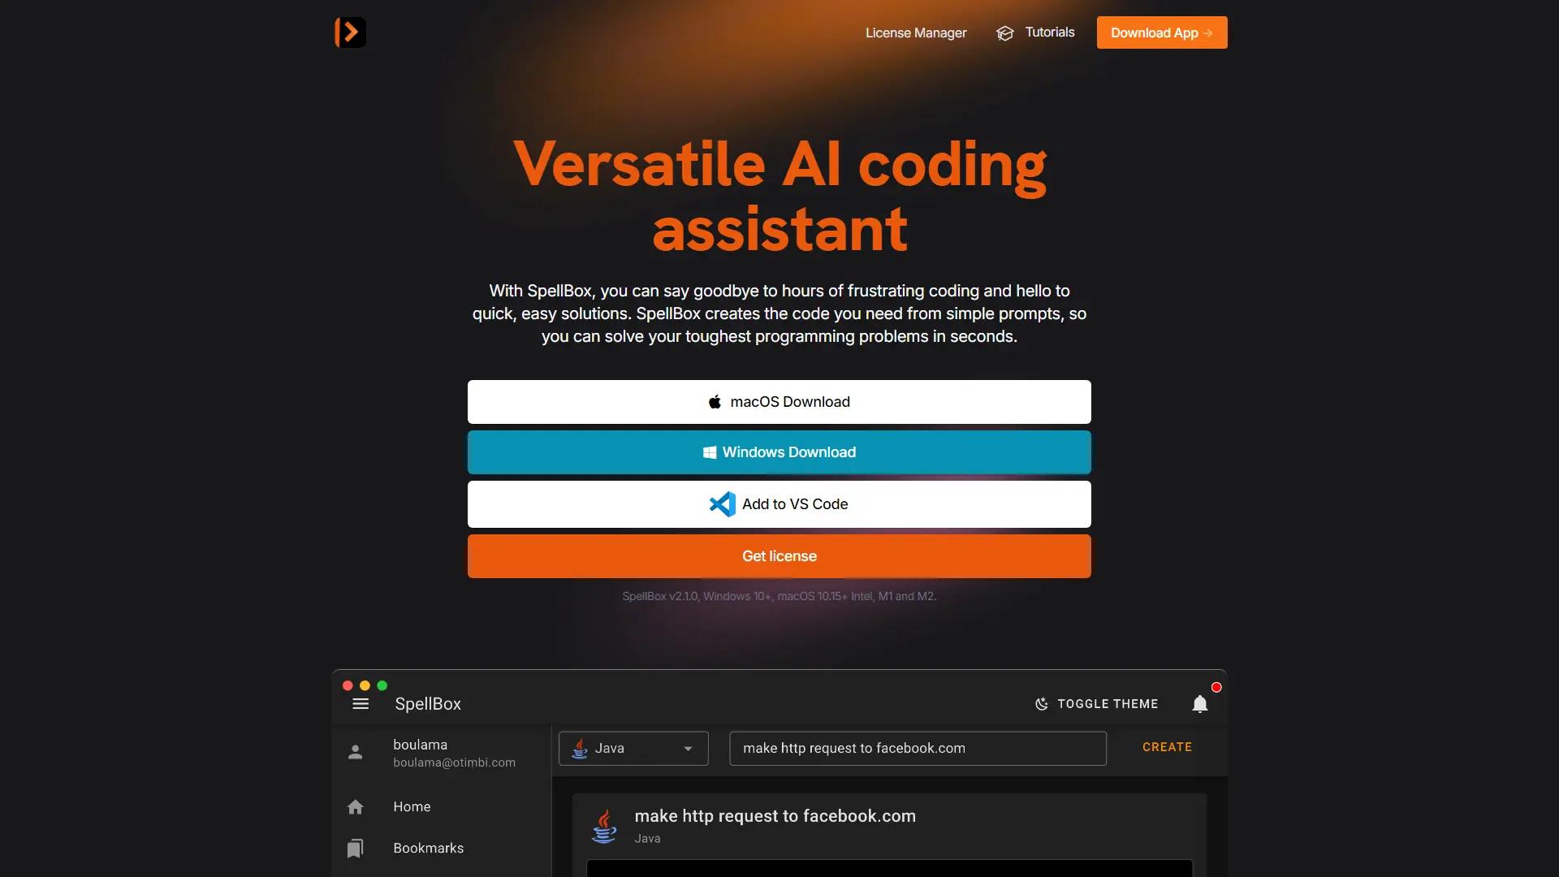Click the user avatar icon beside boulama
1559x877 pixels.
tap(356, 752)
